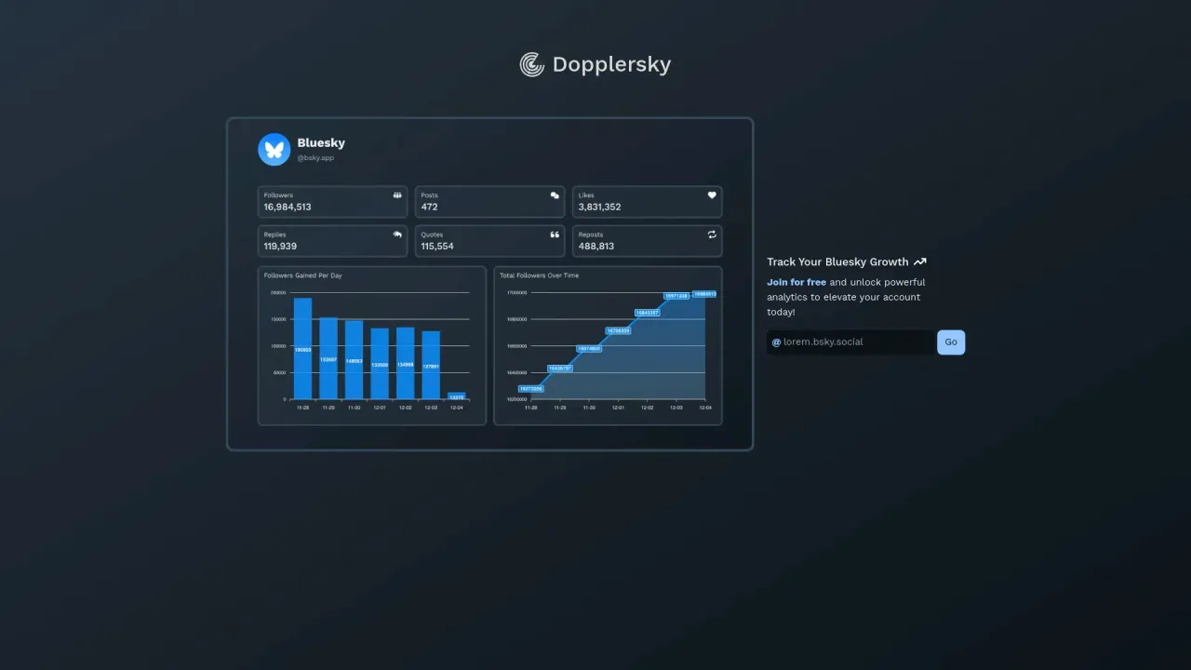1191x670 pixels.
Task: Click the Dopplersky spiral logo icon
Action: pyautogui.click(x=531, y=64)
